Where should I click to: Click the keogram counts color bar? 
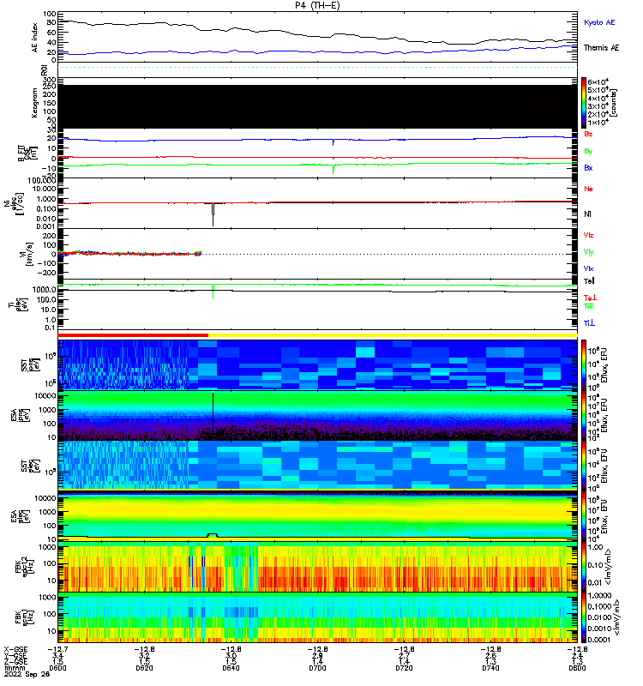(x=584, y=102)
